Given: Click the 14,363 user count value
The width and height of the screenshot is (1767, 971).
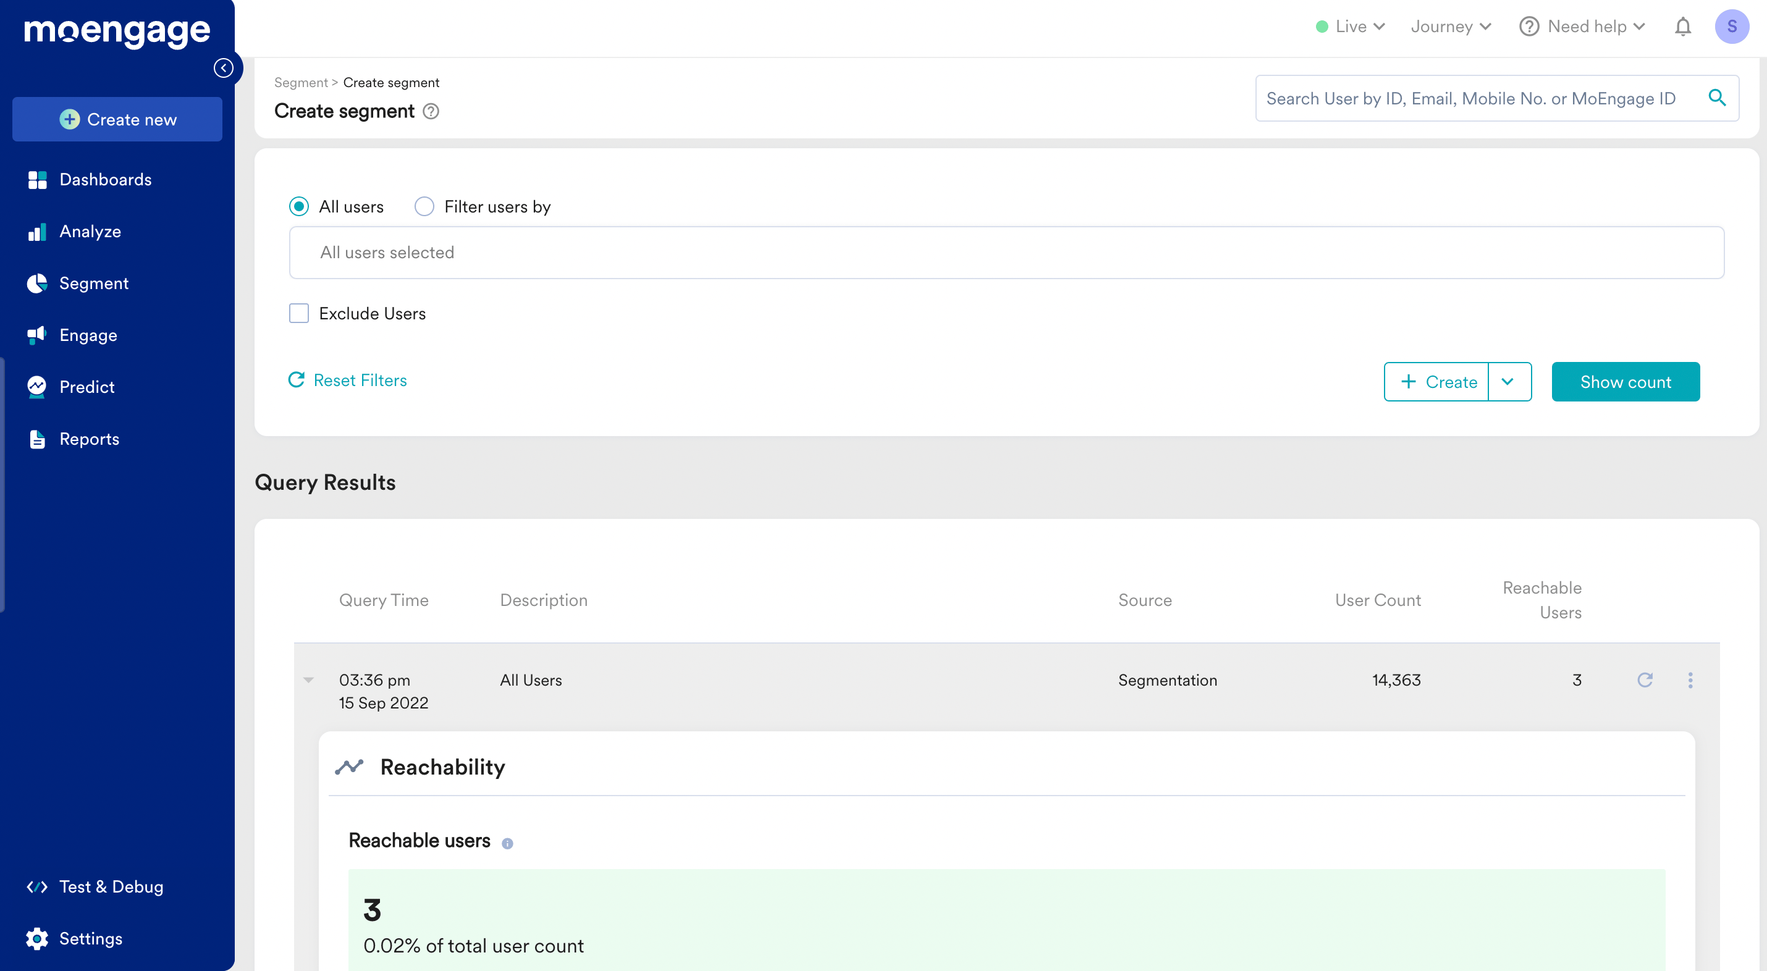Looking at the screenshot, I should (x=1396, y=679).
